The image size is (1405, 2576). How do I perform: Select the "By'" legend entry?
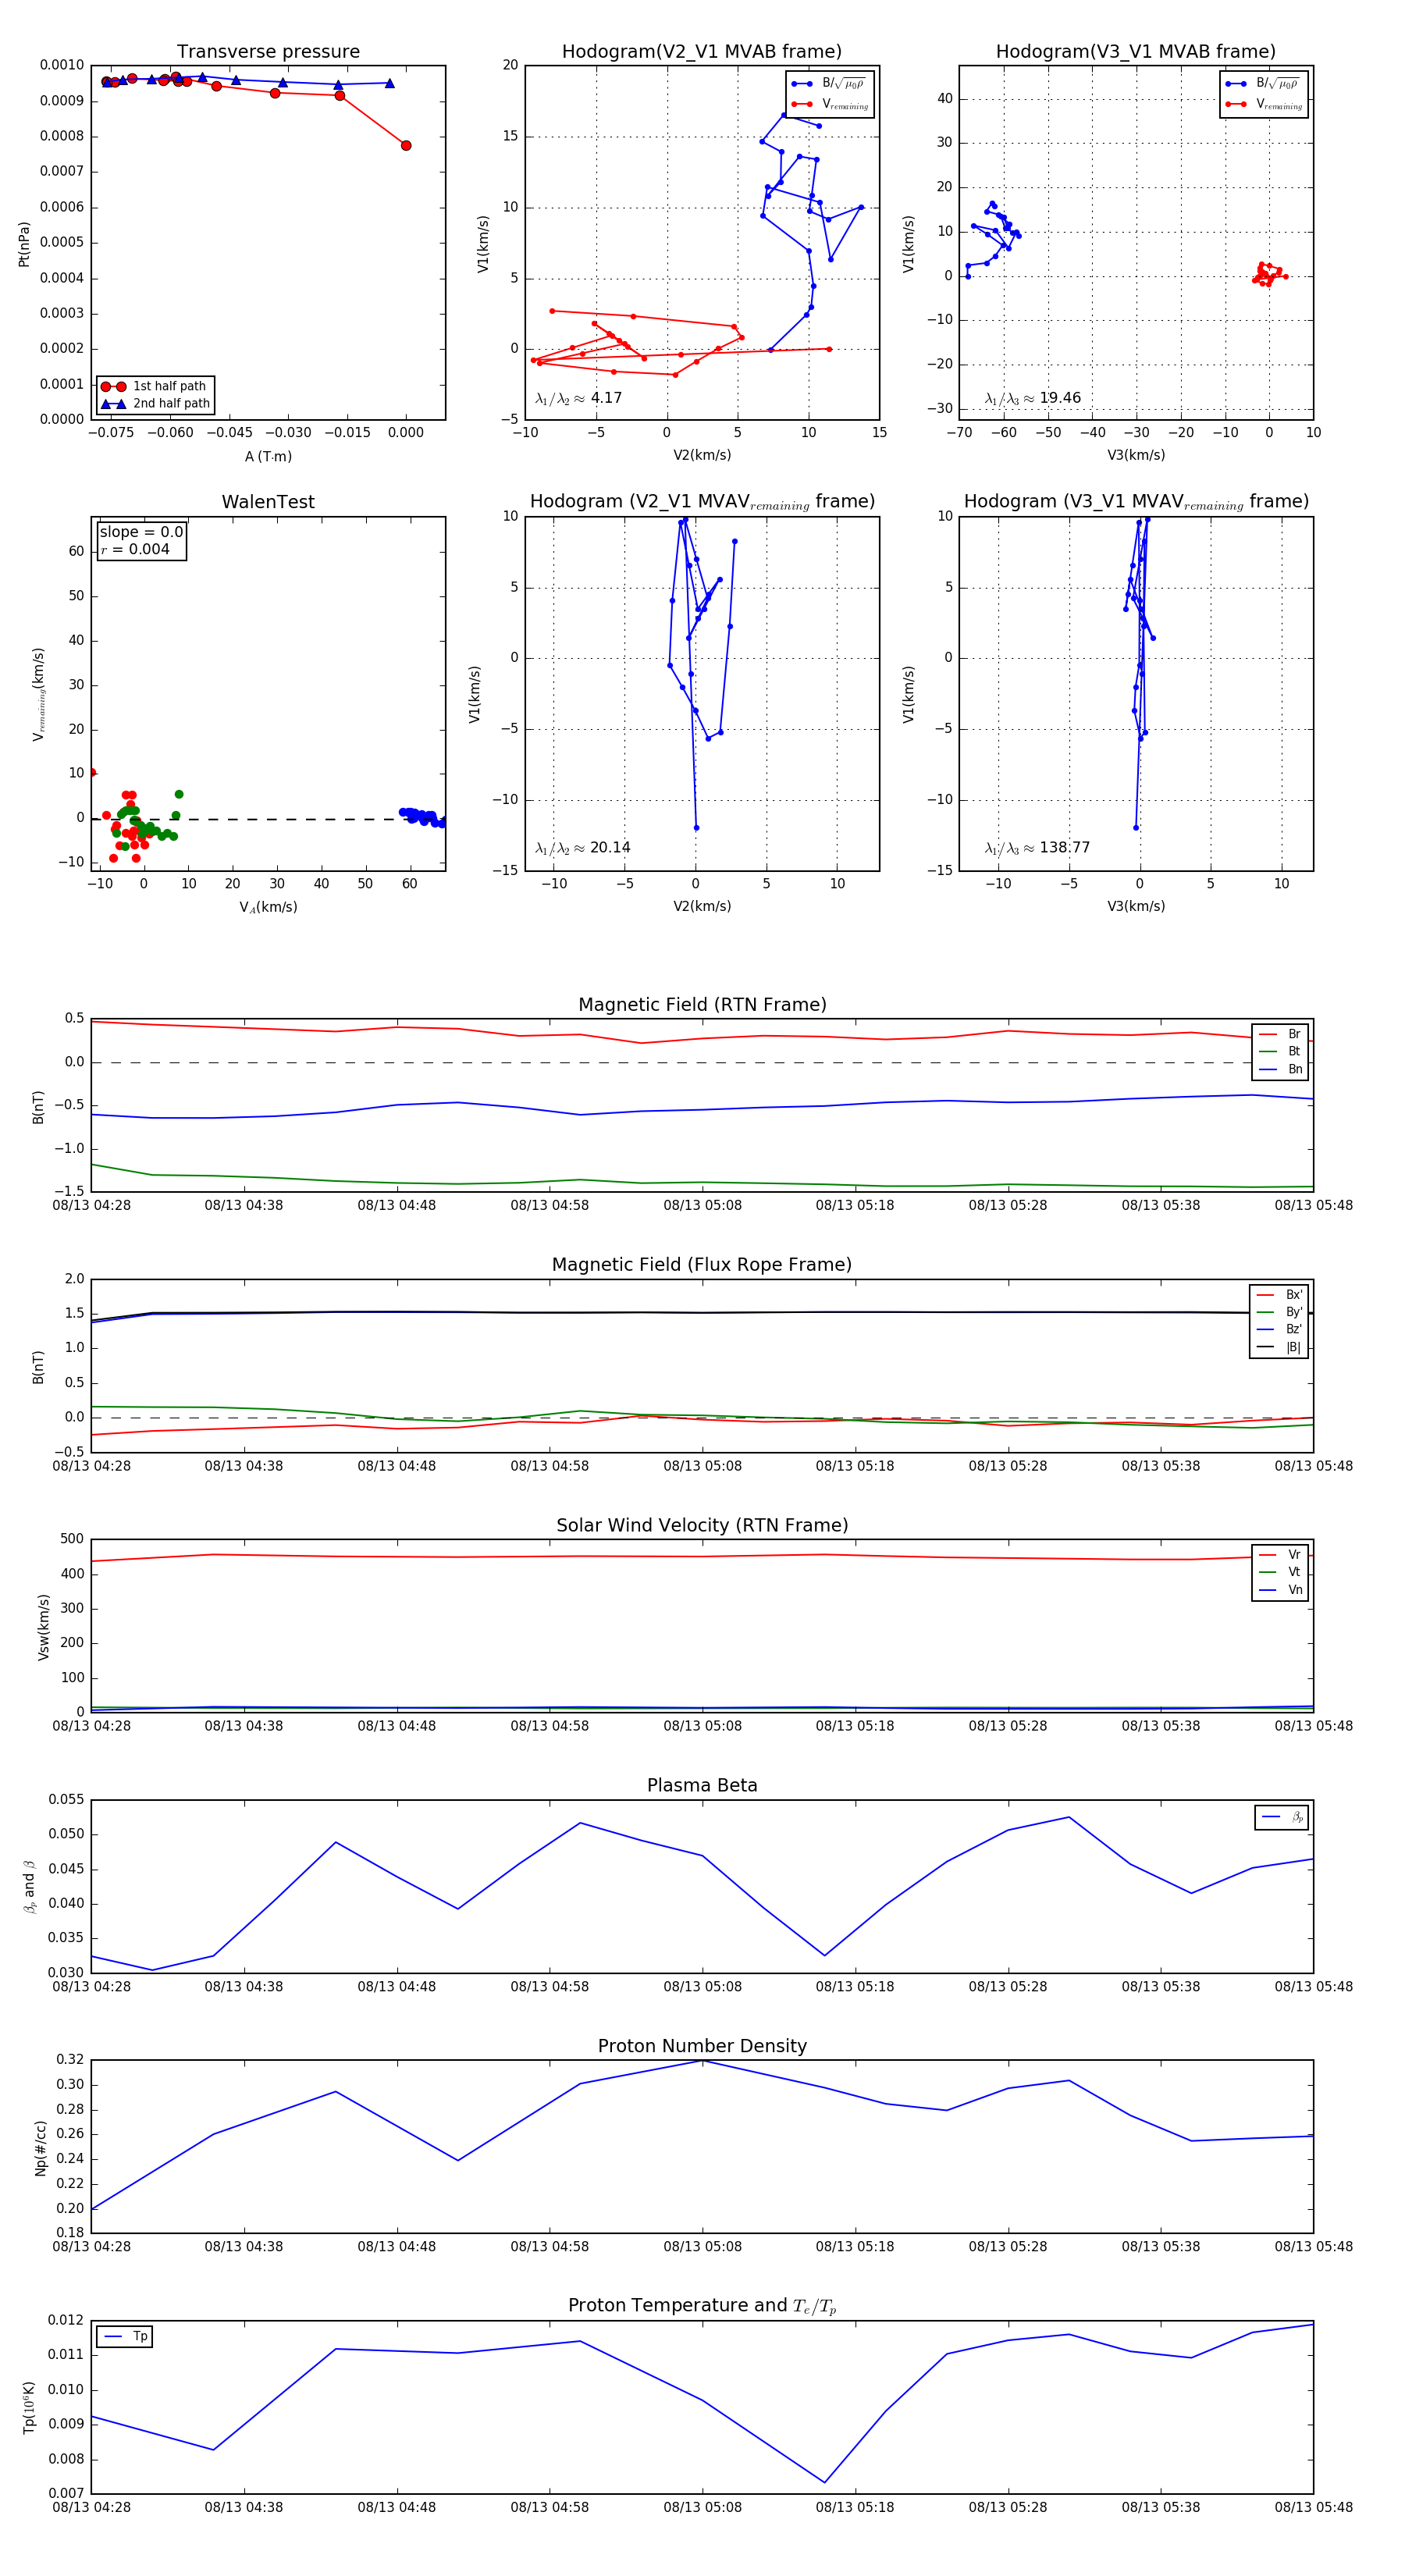pyautogui.click(x=1280, y=1313)
